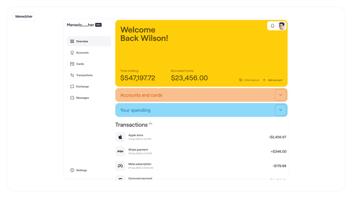The height and width of the screenshot is (198, 352).
Task: Click the Settings hexagon icon
Action: 72,170
